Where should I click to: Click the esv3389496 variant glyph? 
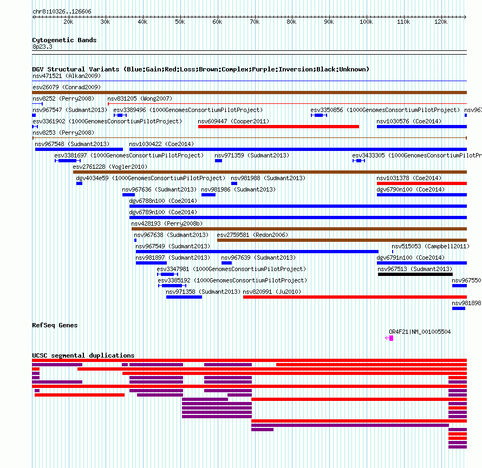pyautogui.click(x=120, y=115)
